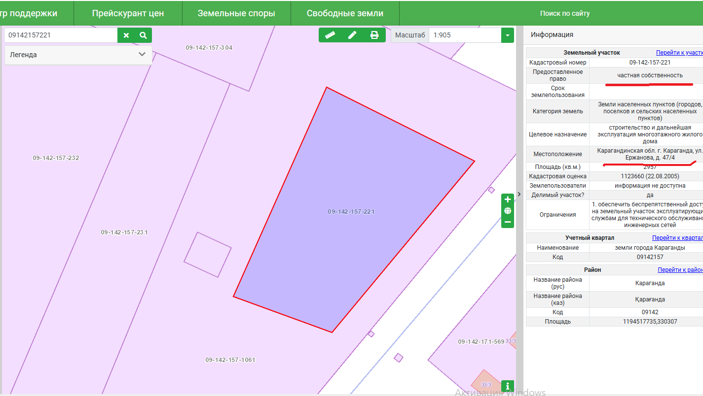Go to Свободные земли menu item

pyautogui.click(x=345, y=13)
